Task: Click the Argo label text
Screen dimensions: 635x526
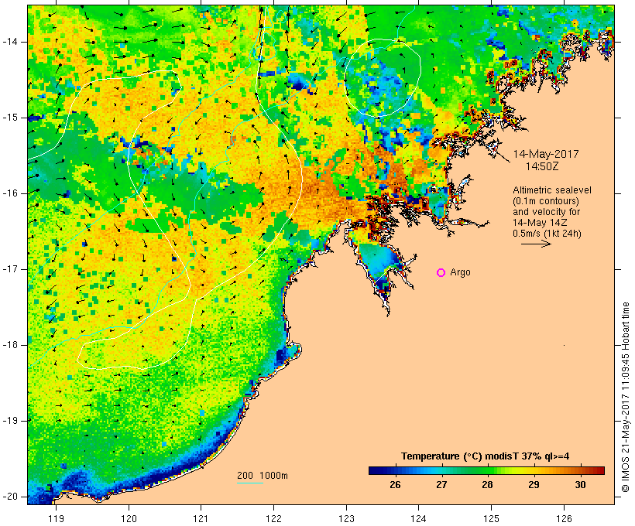Action: [x=461, y=272]
